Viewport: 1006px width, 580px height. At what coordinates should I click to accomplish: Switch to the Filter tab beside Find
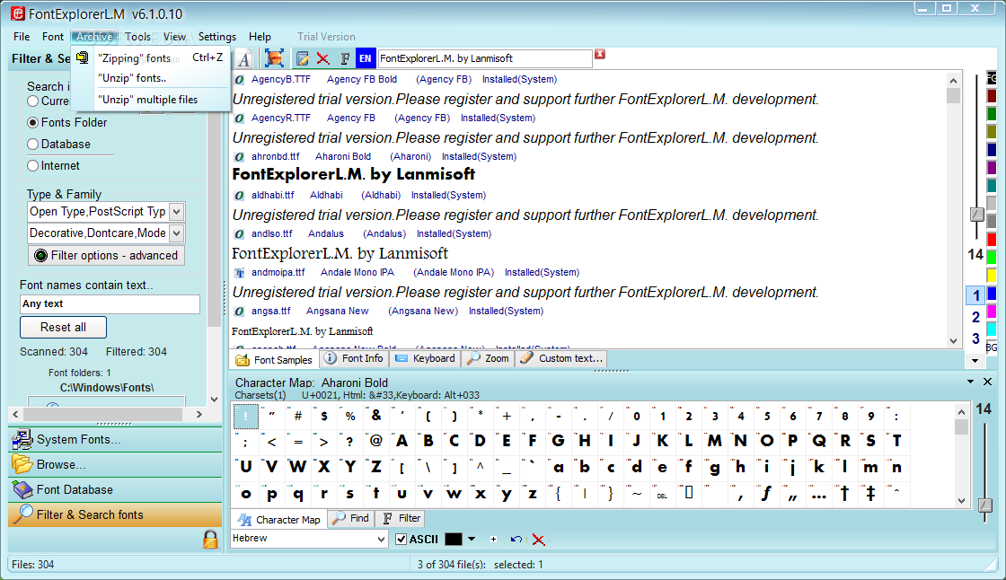click(x=401, y=518)
